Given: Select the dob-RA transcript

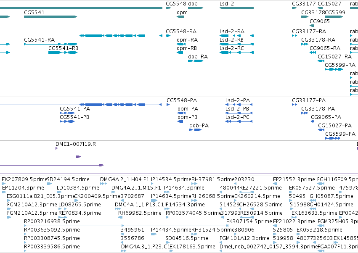Looking at the screenshot, I should point(196,61).
